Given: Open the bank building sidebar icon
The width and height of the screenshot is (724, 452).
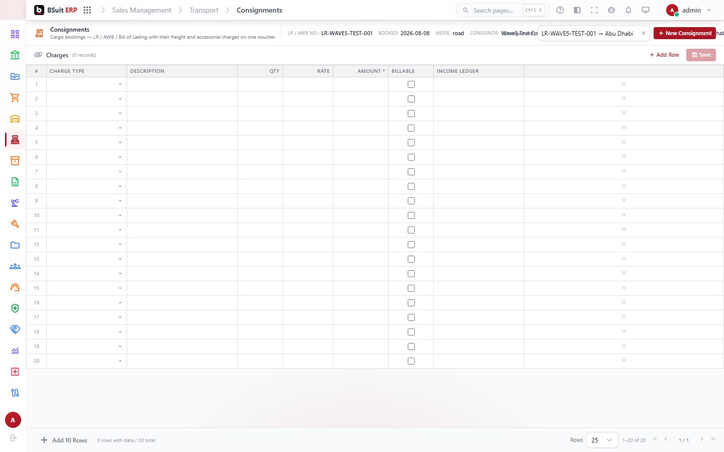Looking at the screenshot, I should [x=15, y=55].
